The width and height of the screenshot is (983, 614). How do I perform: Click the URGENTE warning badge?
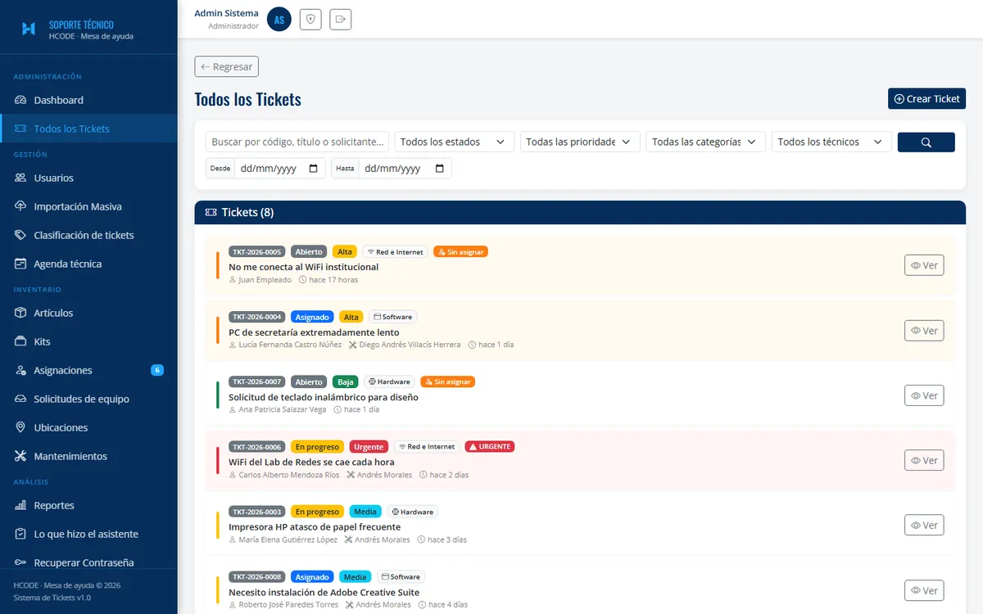(x=490, y=447)
